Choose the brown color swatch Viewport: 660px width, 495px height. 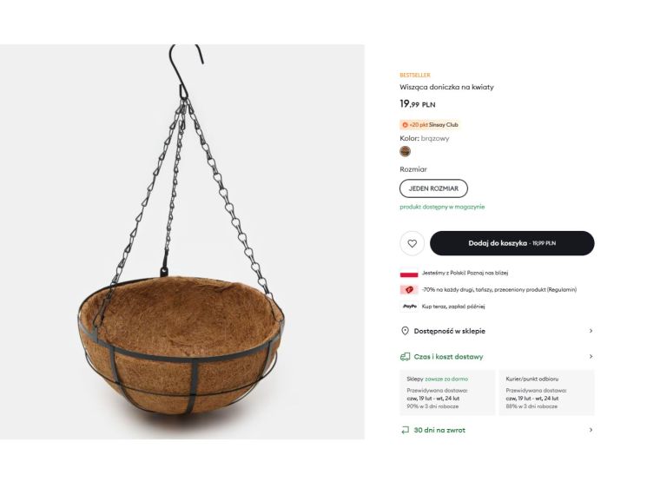406,151
